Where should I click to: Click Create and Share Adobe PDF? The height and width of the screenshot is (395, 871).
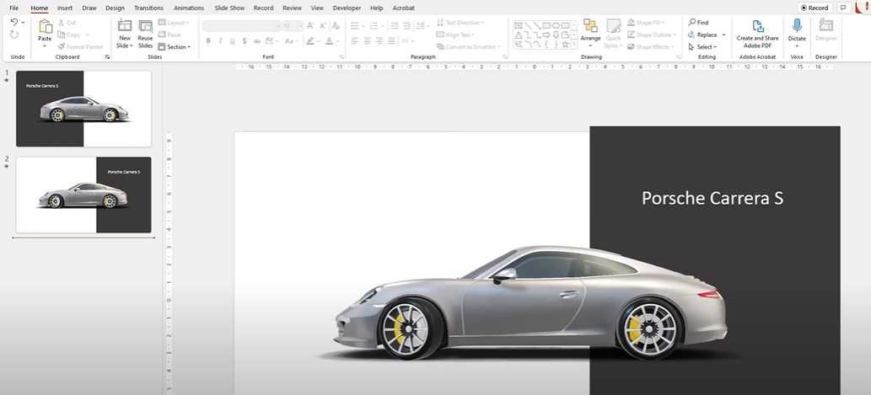pos(758,34)
